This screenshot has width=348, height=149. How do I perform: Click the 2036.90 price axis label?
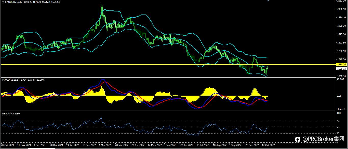[341, 9]
